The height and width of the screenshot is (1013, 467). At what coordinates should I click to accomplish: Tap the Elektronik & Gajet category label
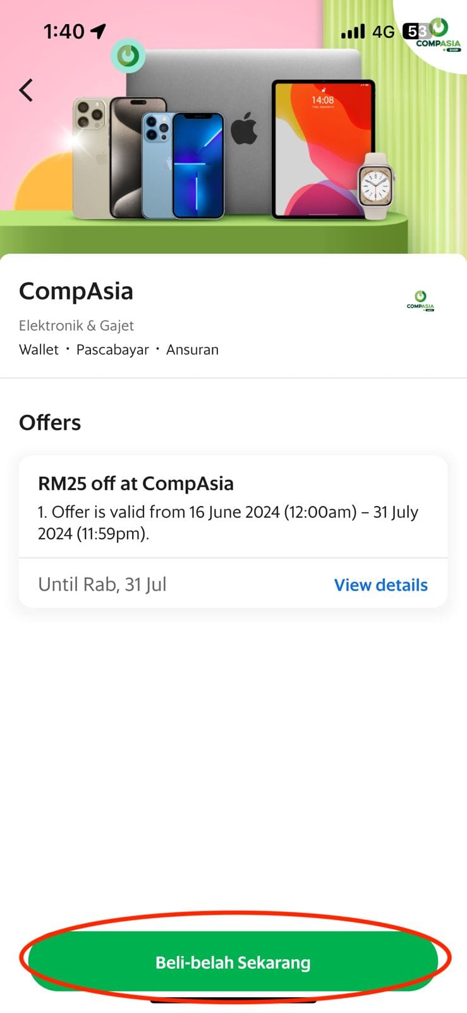click(76, 325)
